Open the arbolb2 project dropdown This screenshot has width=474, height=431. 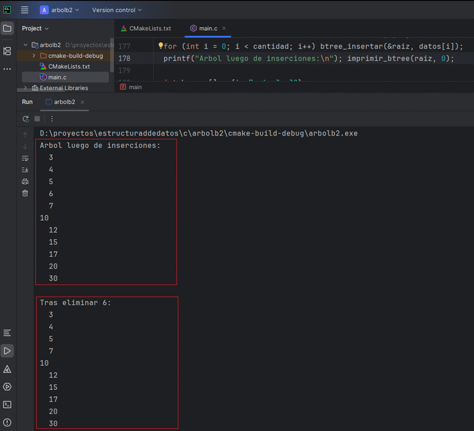click(60, 10)
